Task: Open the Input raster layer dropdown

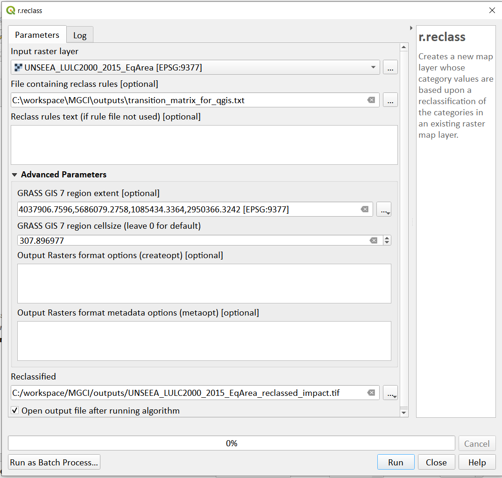Action: tap(195, 68)
